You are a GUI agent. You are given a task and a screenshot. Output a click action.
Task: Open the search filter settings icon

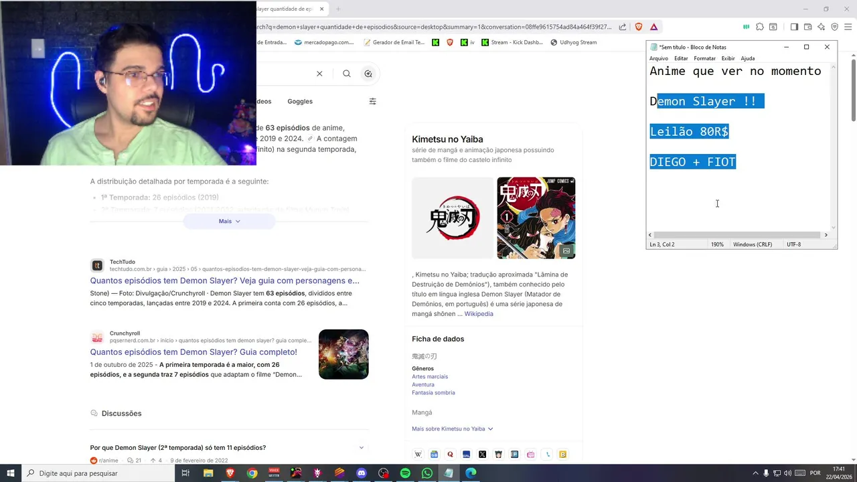pyautogui.click(x=373, y=101)
